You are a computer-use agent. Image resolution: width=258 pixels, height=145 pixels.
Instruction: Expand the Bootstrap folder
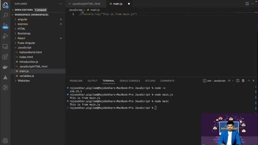[24, 33]
